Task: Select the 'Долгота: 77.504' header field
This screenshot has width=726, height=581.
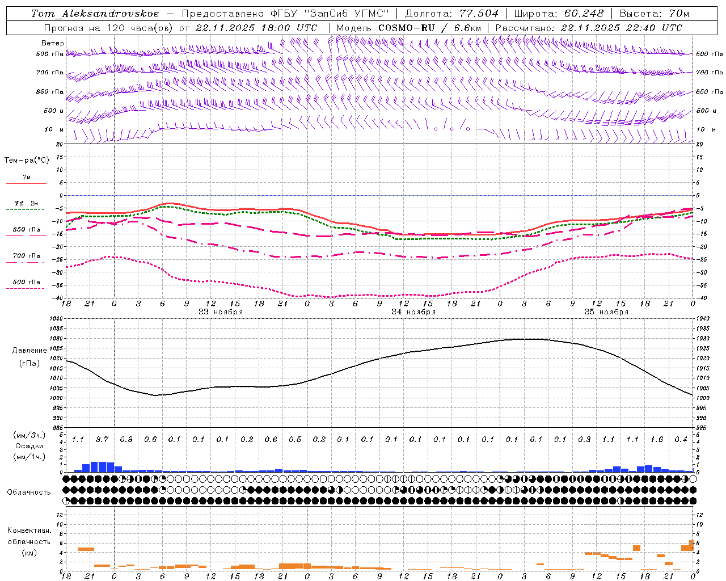Action: pos(452,14)
